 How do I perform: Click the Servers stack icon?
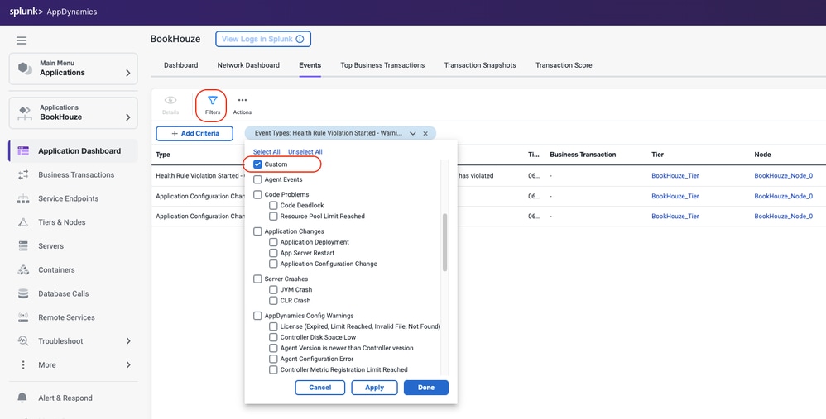pyautogui.click(x=23, y=246)
